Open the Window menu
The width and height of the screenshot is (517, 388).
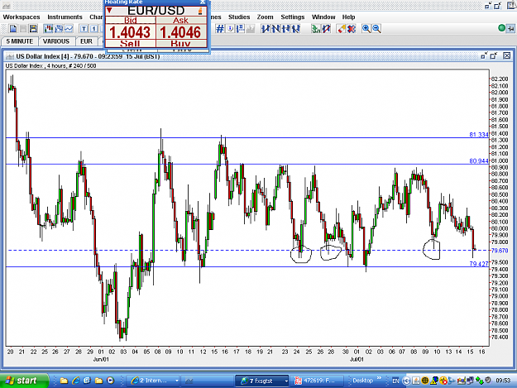click(x=323, y=17)
